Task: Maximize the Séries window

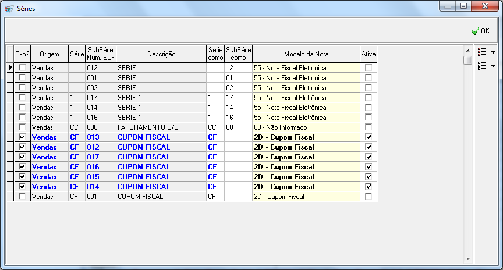Action: click(463, 6)
